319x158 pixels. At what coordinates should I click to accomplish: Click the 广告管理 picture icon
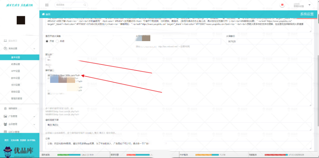pos(5,116)
